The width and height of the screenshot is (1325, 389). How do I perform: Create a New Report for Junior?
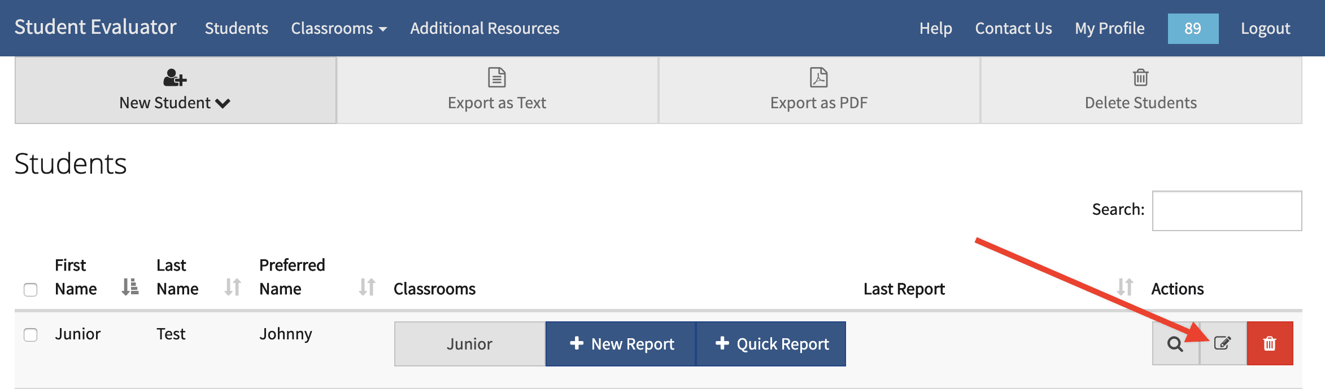coord(621,344)
